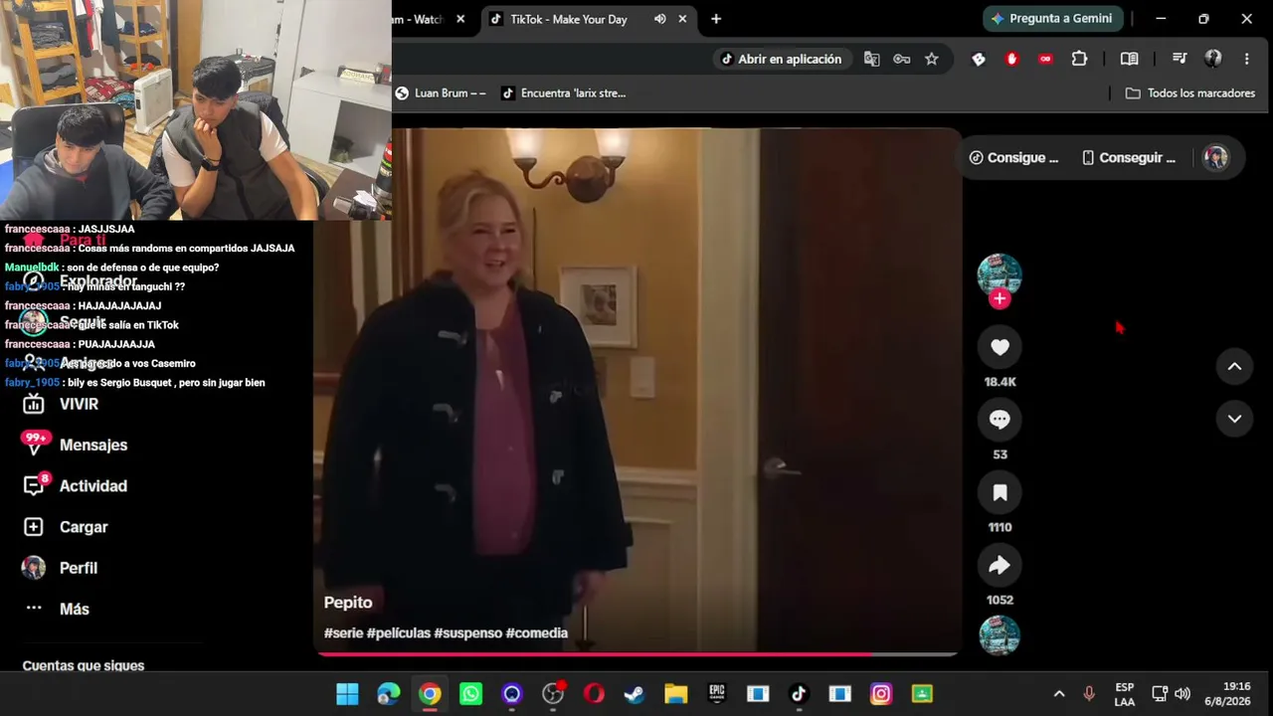
Task: Open the volume control in the system tray
Action: pyautogui.click(x=1182, y=694)
